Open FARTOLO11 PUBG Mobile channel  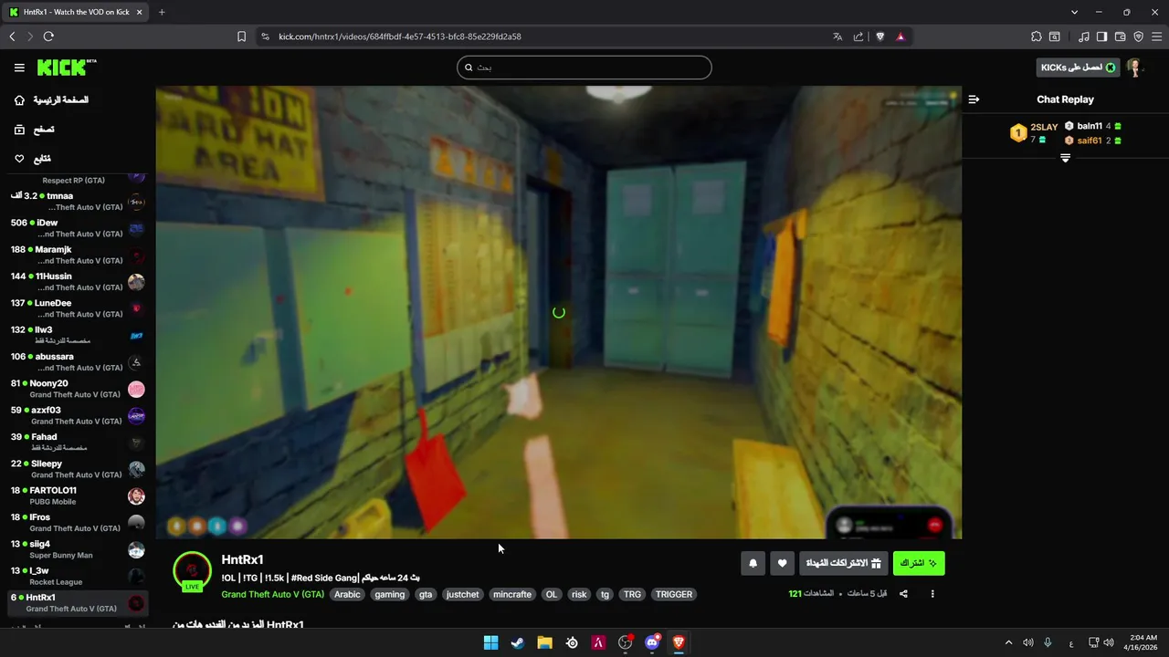[78, 495]
